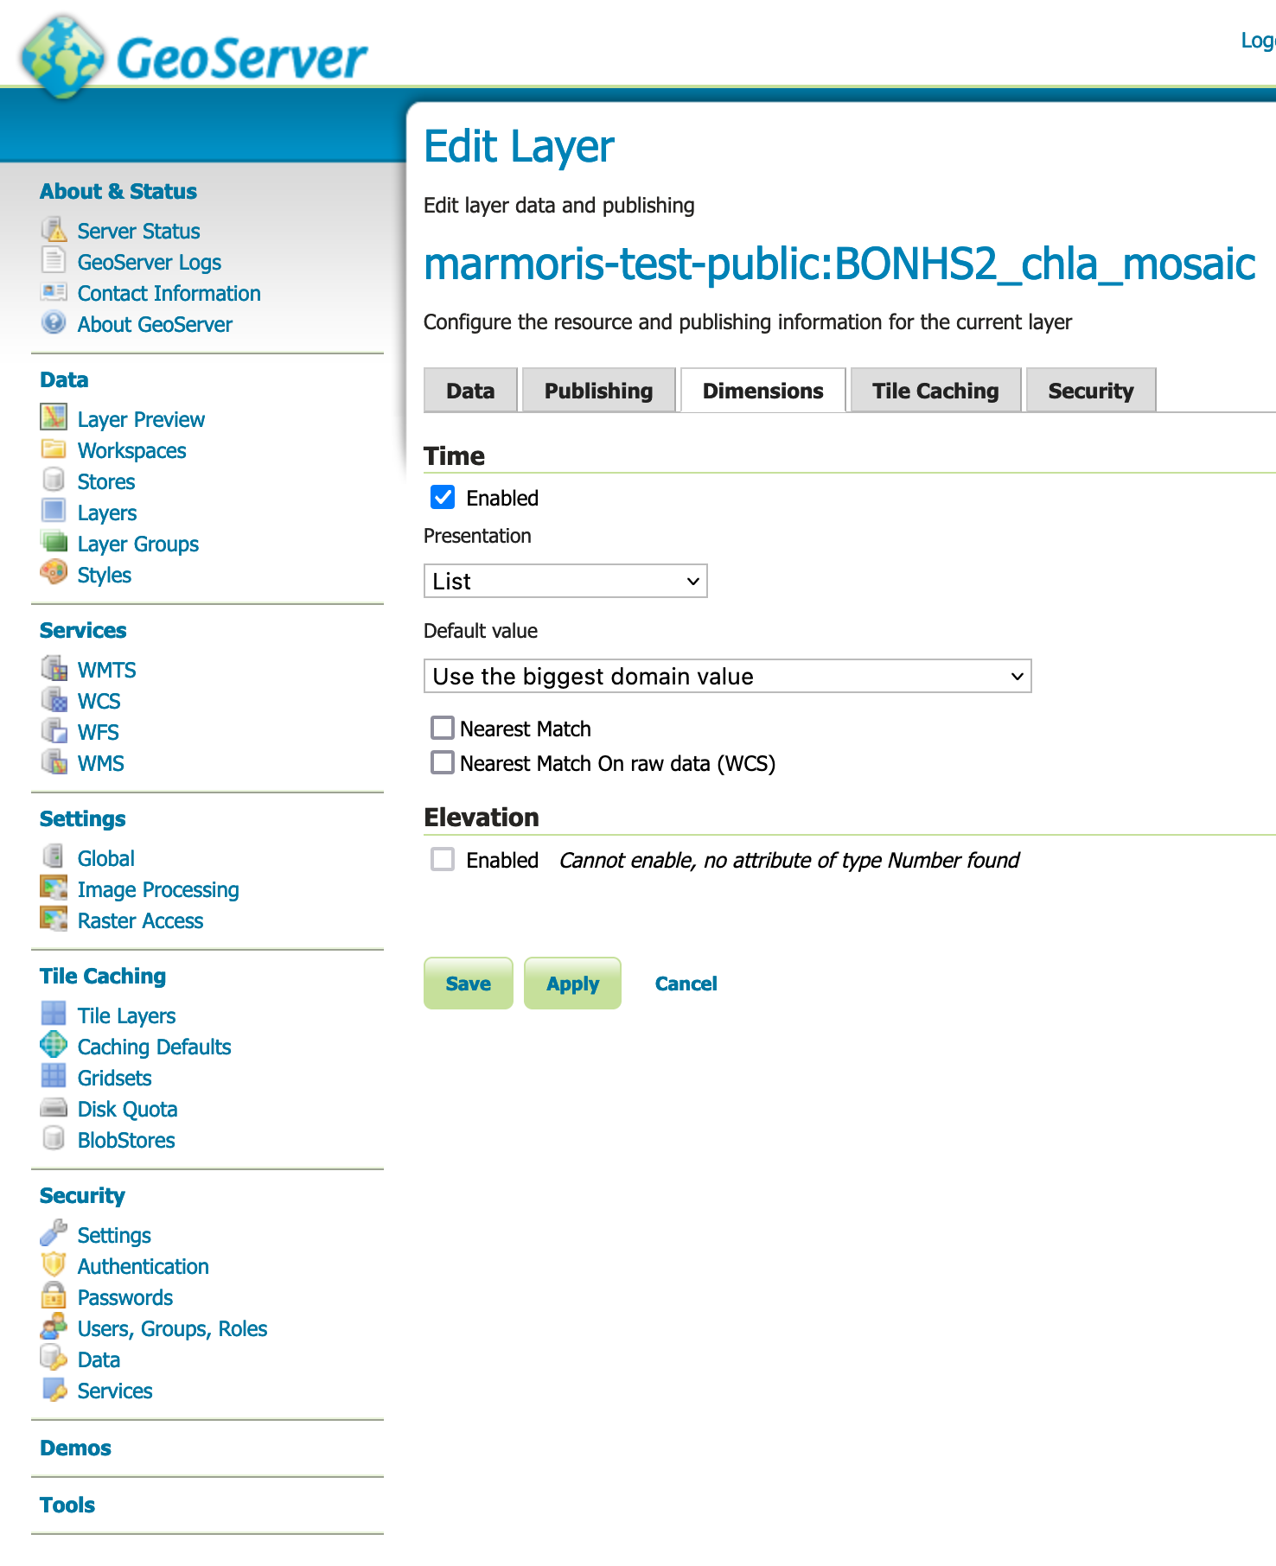Click the Cancel link
The height and width of the screenshot is (1566, 1276).
click(686, 984)
